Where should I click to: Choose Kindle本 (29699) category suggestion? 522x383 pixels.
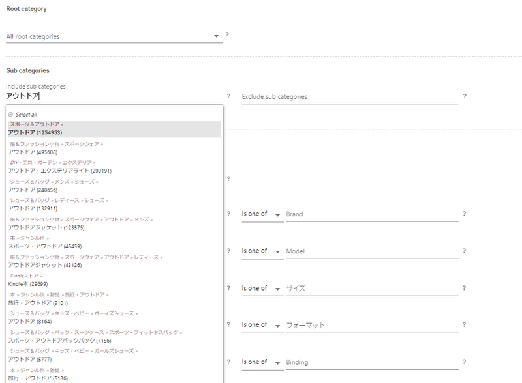(x=29, y=284)
